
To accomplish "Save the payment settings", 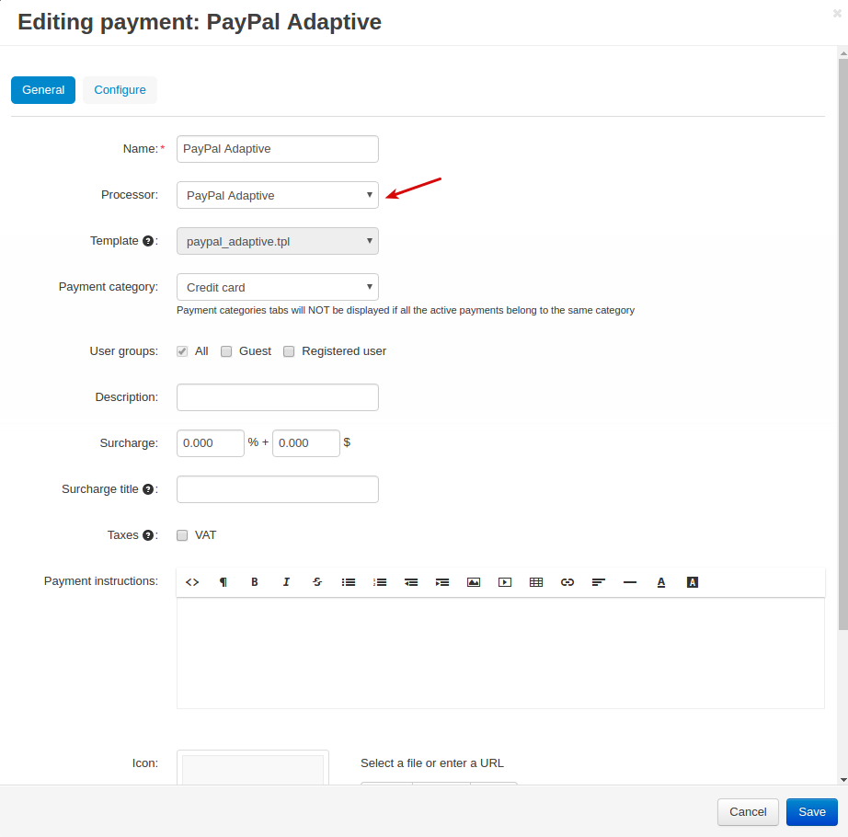I will (x=812, y=812).
